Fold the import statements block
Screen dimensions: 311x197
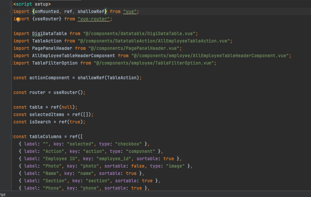pos(11,12)
